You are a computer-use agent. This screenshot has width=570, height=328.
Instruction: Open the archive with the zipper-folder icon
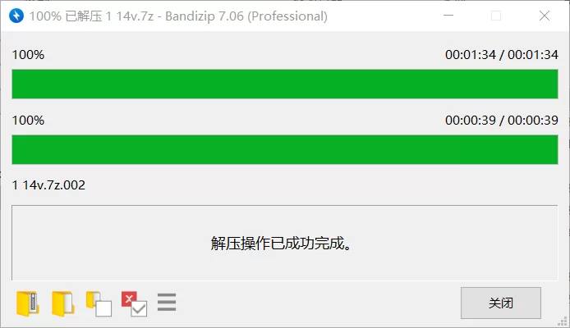(x=28, y=303)
